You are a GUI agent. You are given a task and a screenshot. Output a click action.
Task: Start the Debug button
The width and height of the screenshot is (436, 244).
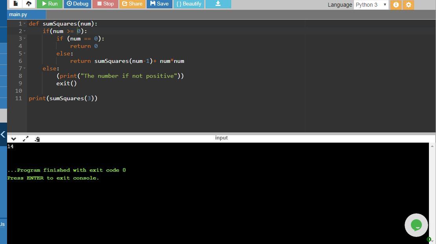pyautogui.click(x=77, y=4)
